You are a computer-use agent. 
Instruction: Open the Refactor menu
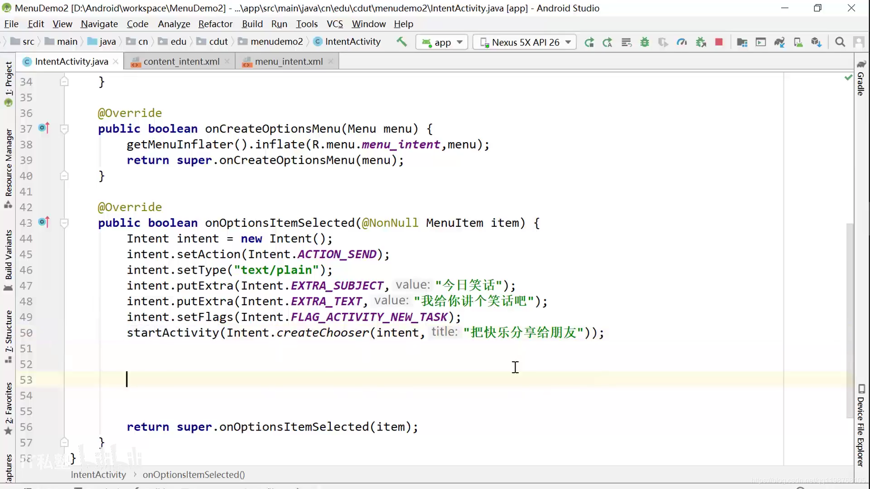[215, 24]
